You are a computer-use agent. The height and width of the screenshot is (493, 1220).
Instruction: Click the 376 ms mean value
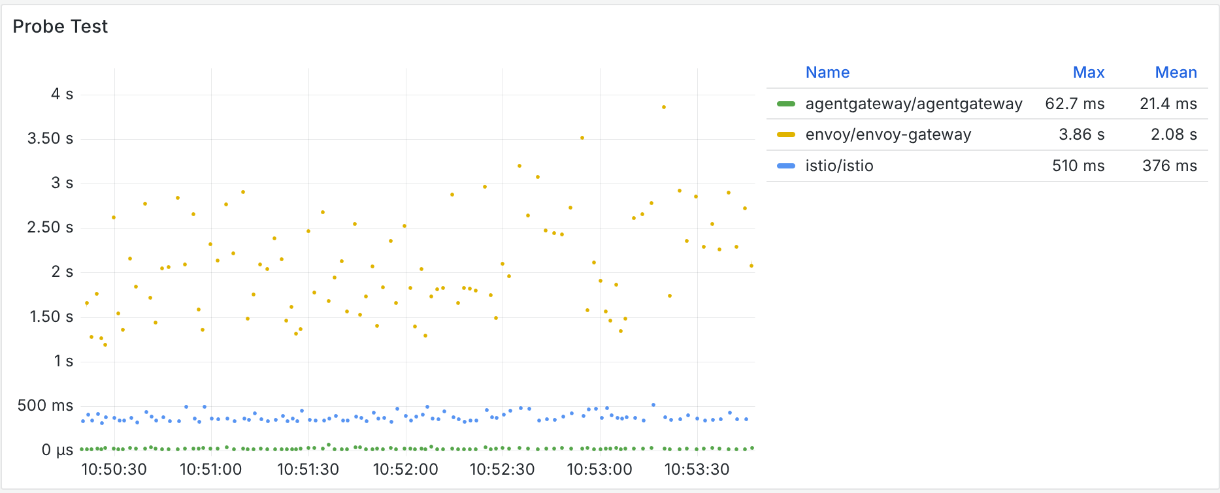click(1170, 166)
